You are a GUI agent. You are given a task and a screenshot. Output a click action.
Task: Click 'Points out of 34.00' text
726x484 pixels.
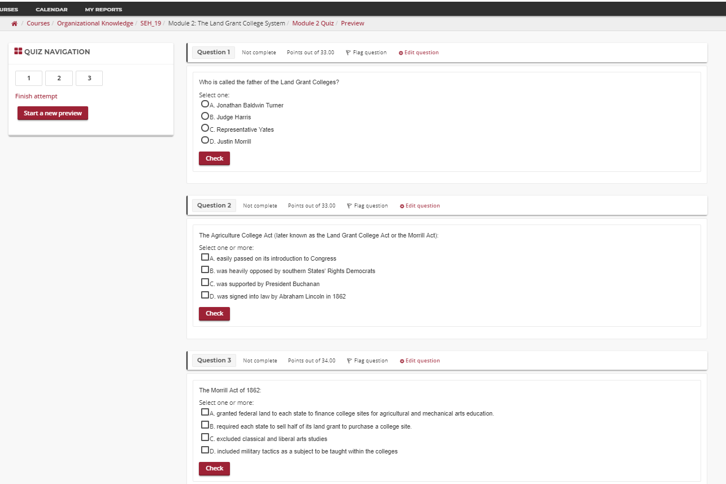[x=311, y=361]
